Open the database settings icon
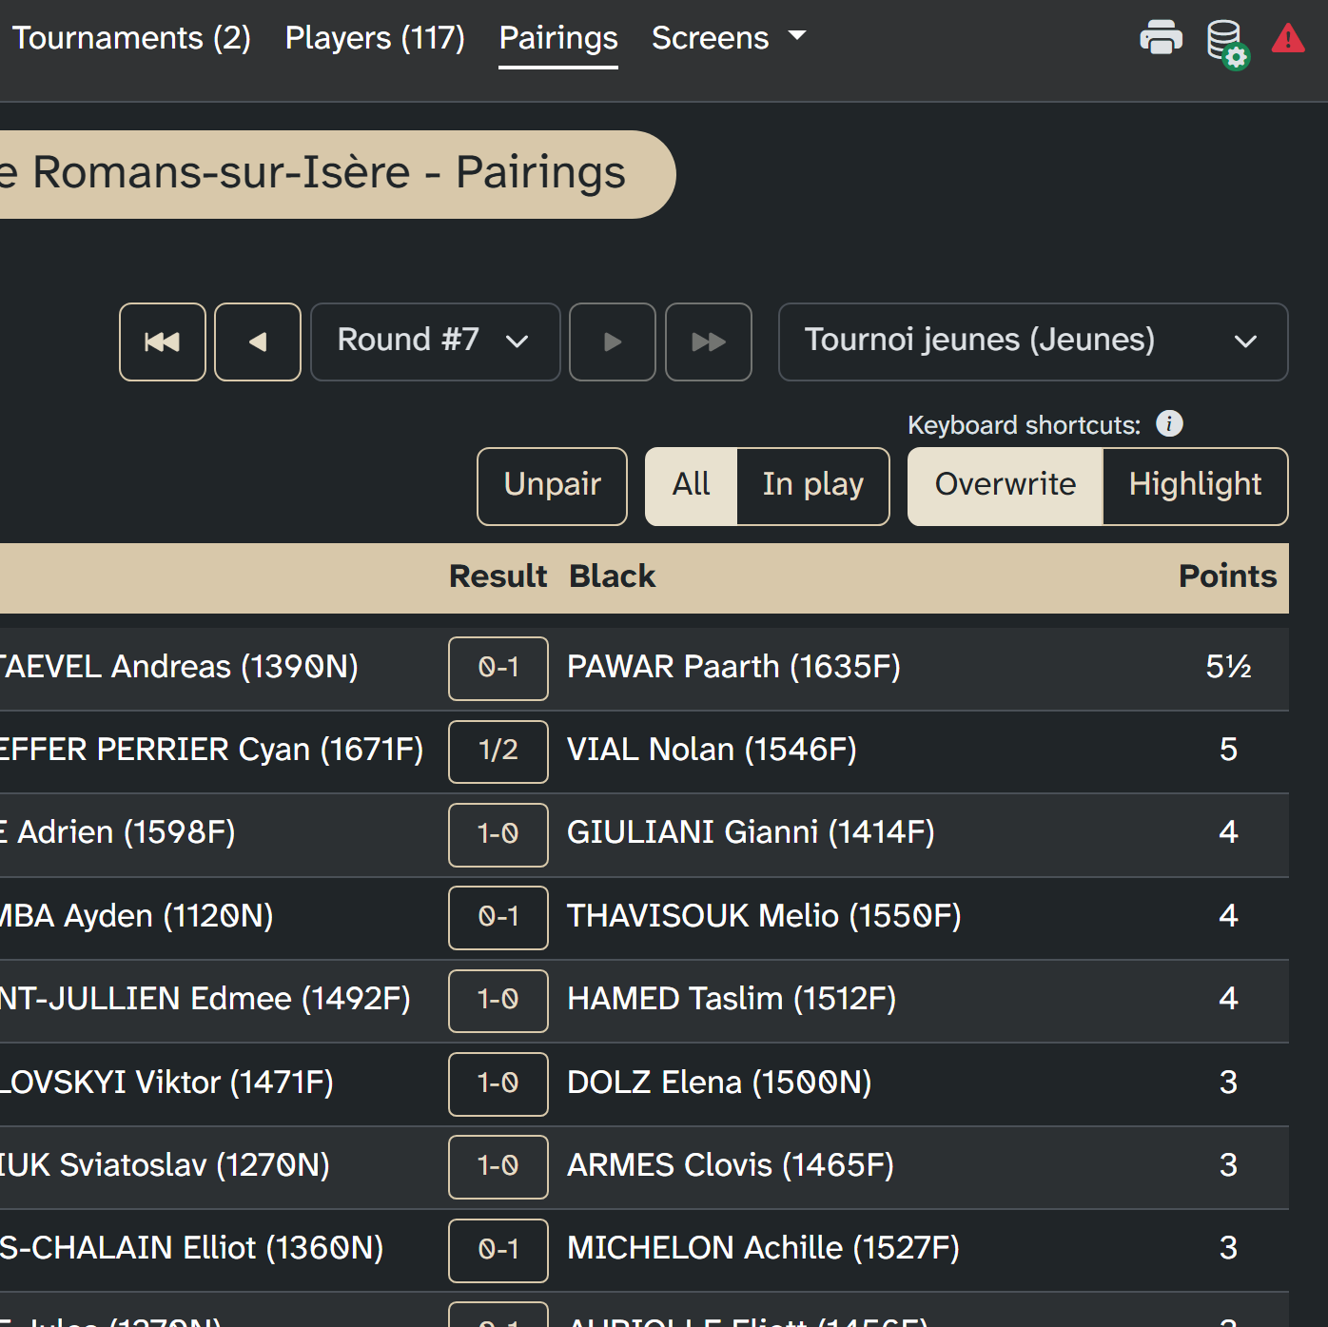This screenshot has width=1328, height=1327. (x=1227, y=44)
